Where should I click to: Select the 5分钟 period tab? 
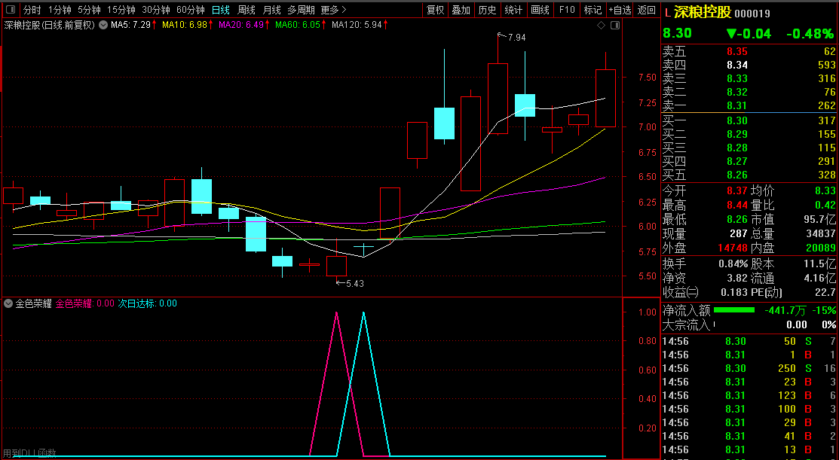coord(89,10)
